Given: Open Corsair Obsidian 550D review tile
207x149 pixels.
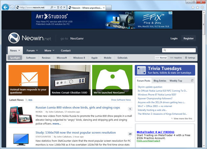Looking at the screenshot, I should click(x=71, y=80).
